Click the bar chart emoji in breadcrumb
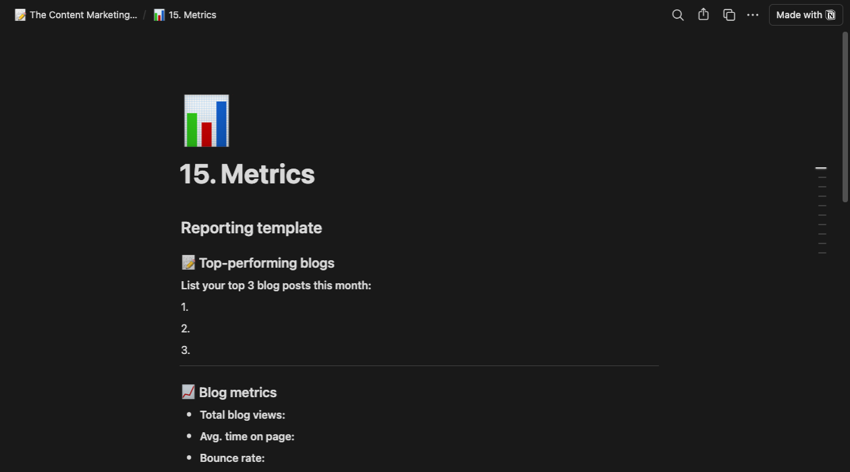The width and height of the screenshot is (850, 472). [159, 15]
